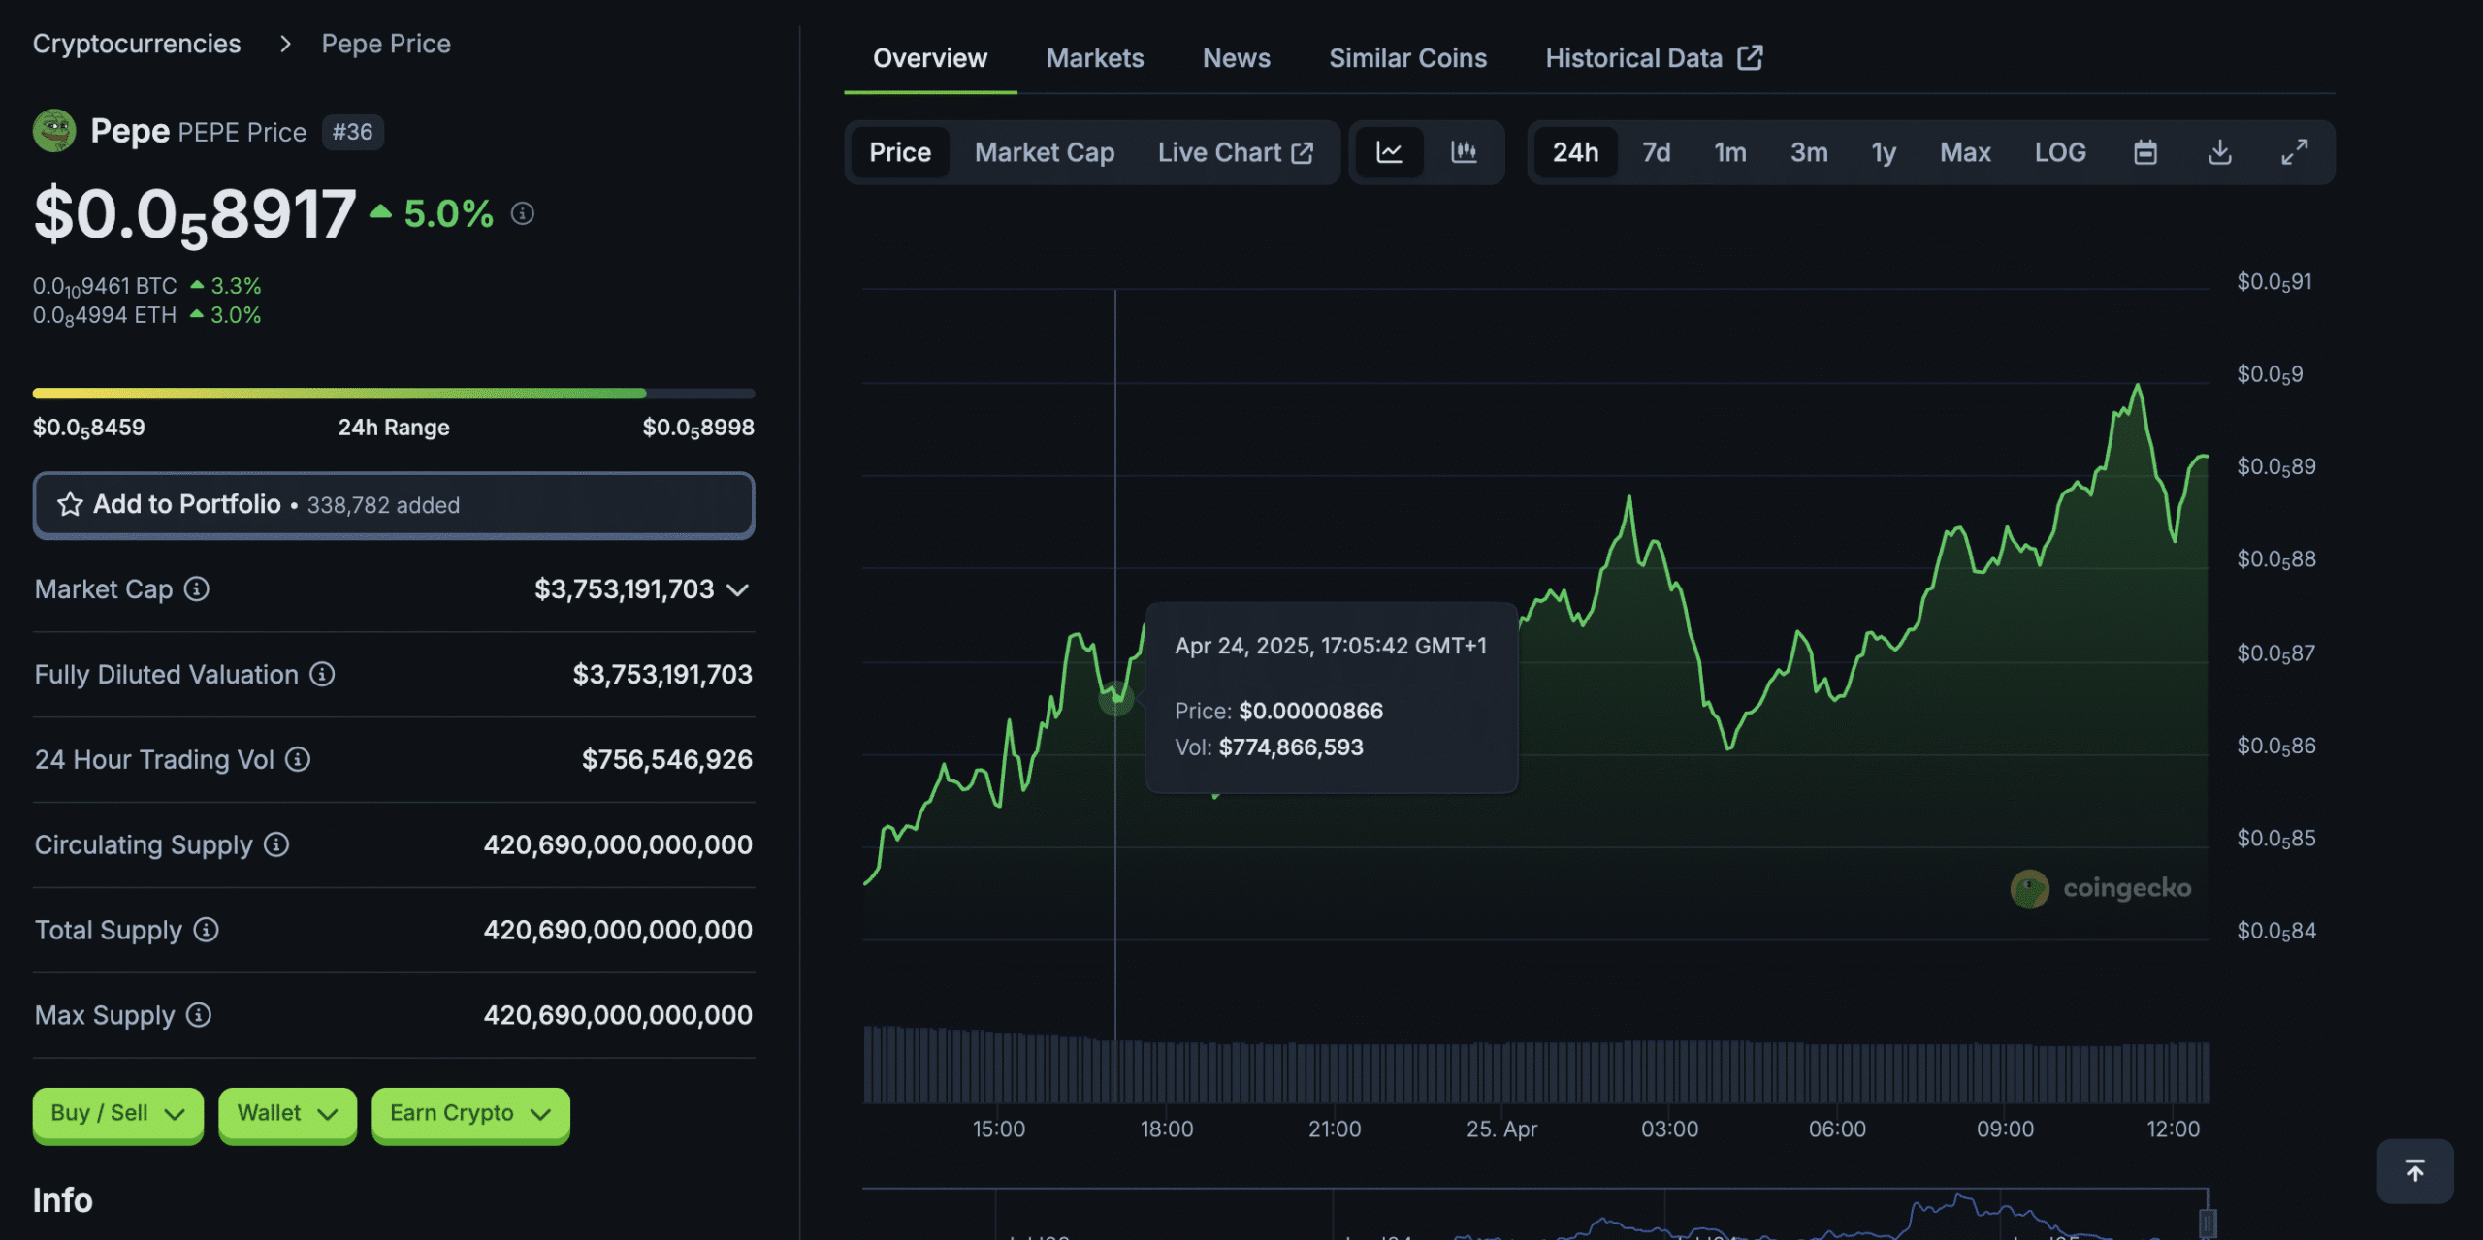Click external link icon on Historical Data
The width and height of the screenshot is (2483, 1240).
1750,57
